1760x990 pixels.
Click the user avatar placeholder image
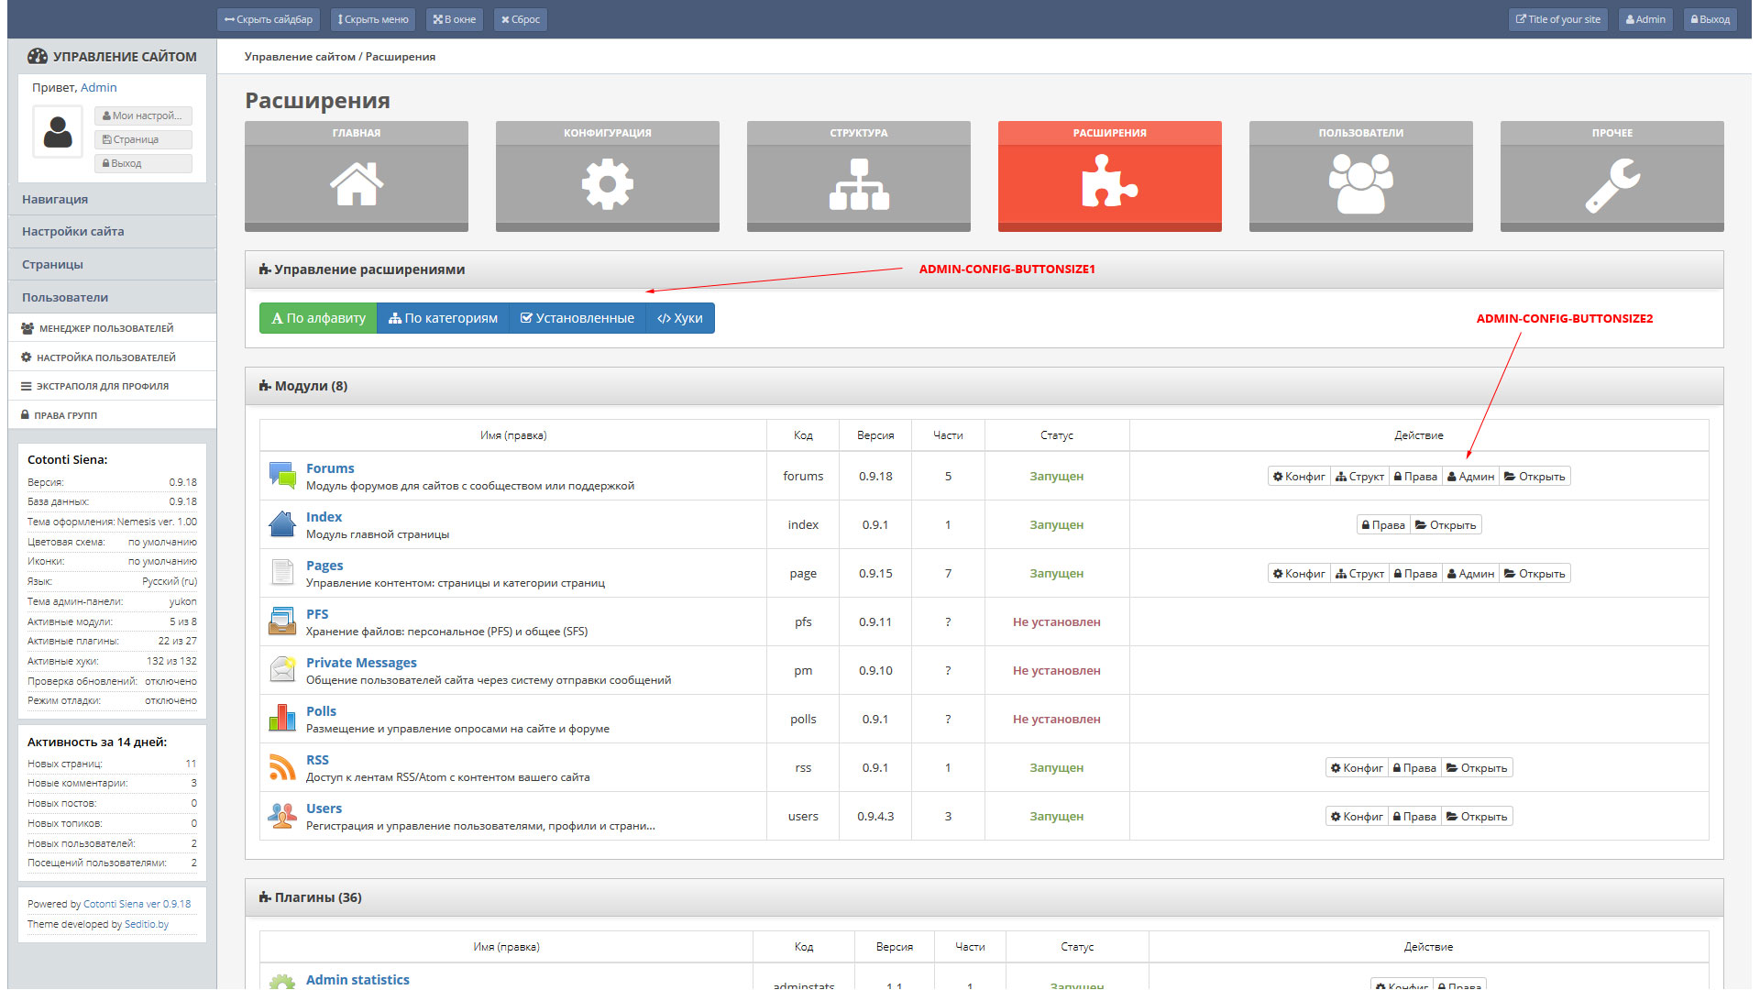point(58,131)
